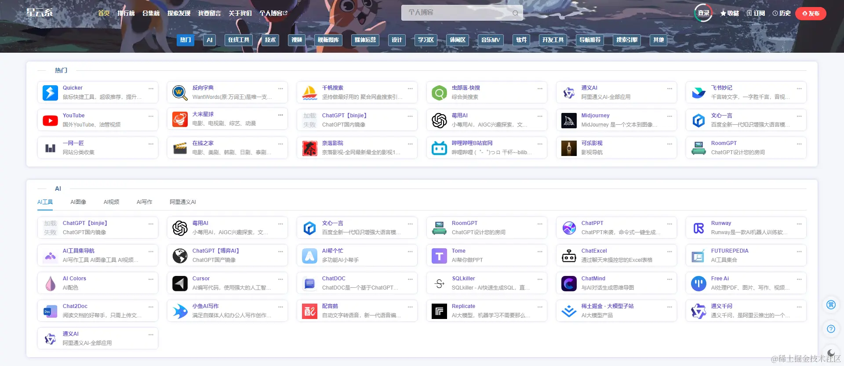Open the 在线之家 clapperboard icon
Image resolution: width=844 pixels, height=366 pixels.
(x=180, y=148)
